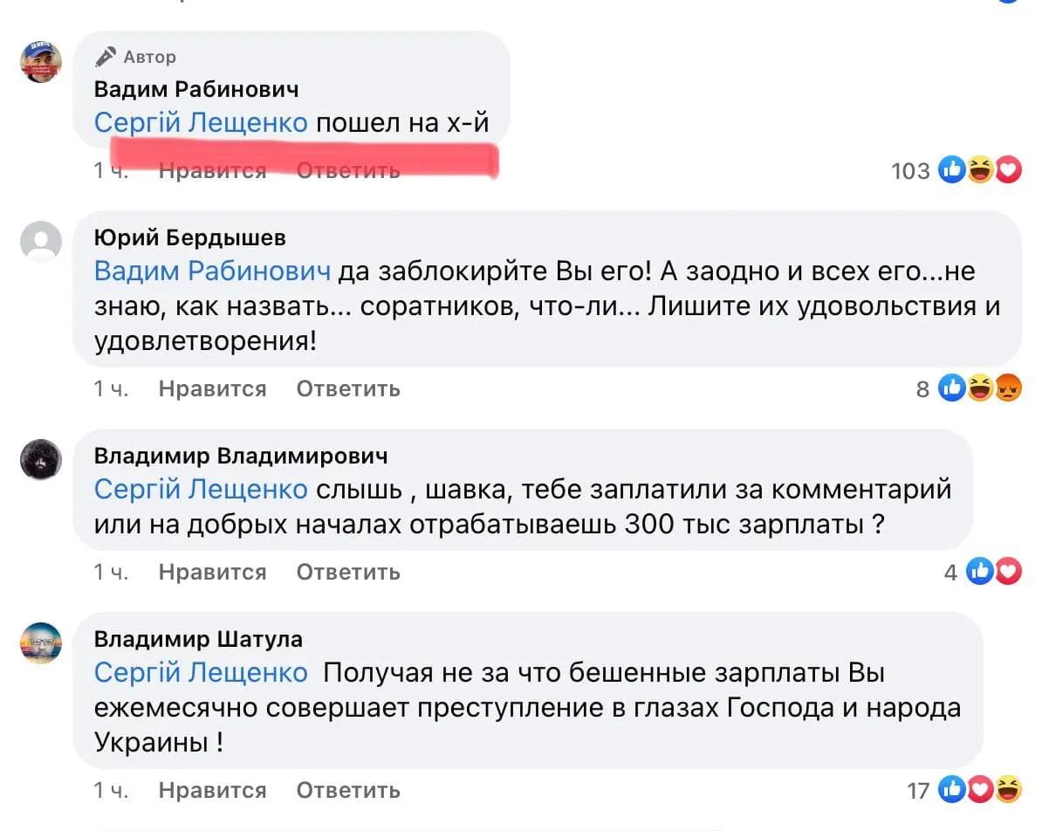Open the Сергій Лещенко mention in Рабинович's comment
The width and height of the screenshot is (1042, 831).
point(201,123)
